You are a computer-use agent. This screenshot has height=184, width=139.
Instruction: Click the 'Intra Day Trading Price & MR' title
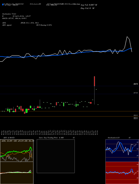click(x=51, y=138)
